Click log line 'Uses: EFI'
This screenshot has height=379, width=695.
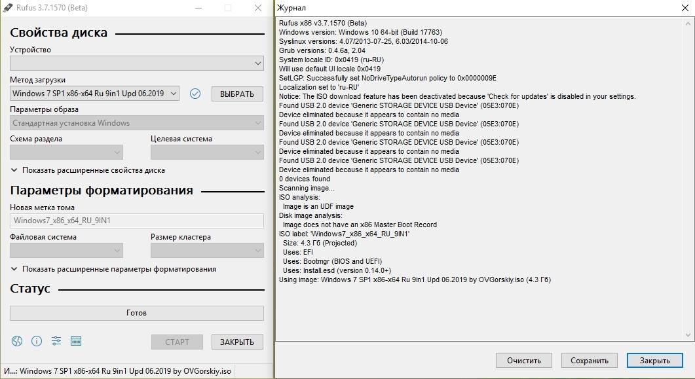click(x=298, y=253)
